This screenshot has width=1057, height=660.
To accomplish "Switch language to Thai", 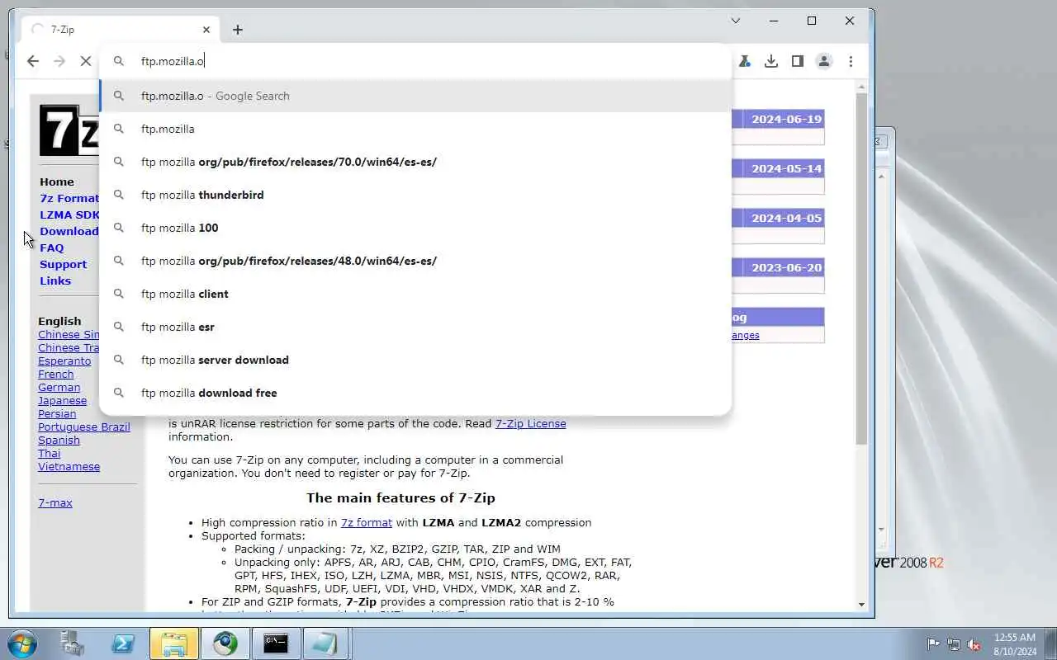I will click(x=49, y=453).
